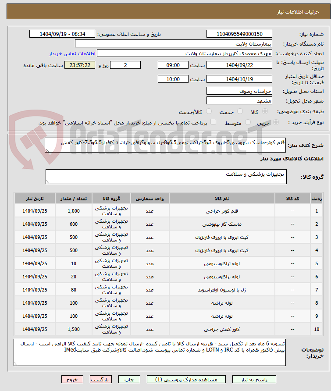Click the remaining days field showing 2

click(x=125, y=65)
